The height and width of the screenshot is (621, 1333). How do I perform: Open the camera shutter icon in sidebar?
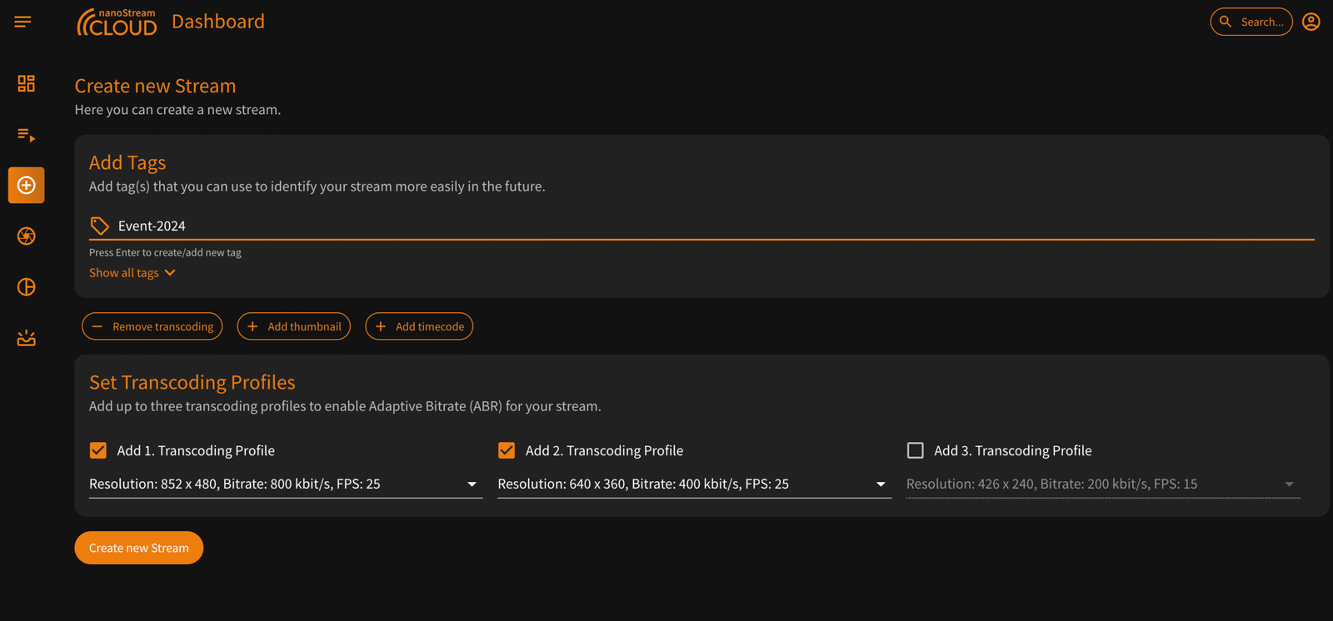tap(26, 236)
